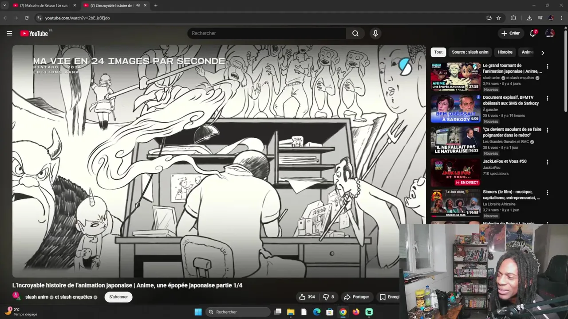Click the channel avatar below the video
Viewport: 568px width, 319px height.
click(16, 296)
